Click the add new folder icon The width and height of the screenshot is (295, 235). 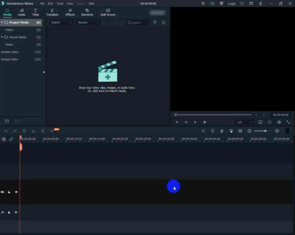(x=7, y=121)
